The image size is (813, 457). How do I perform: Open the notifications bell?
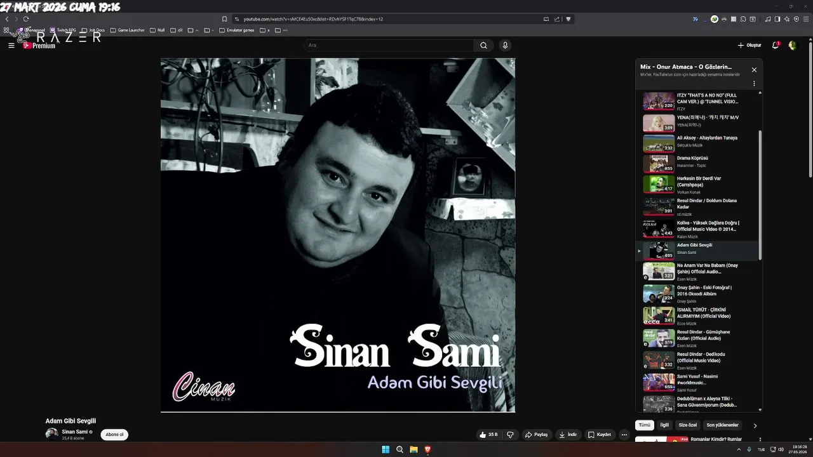pos(775,45)
